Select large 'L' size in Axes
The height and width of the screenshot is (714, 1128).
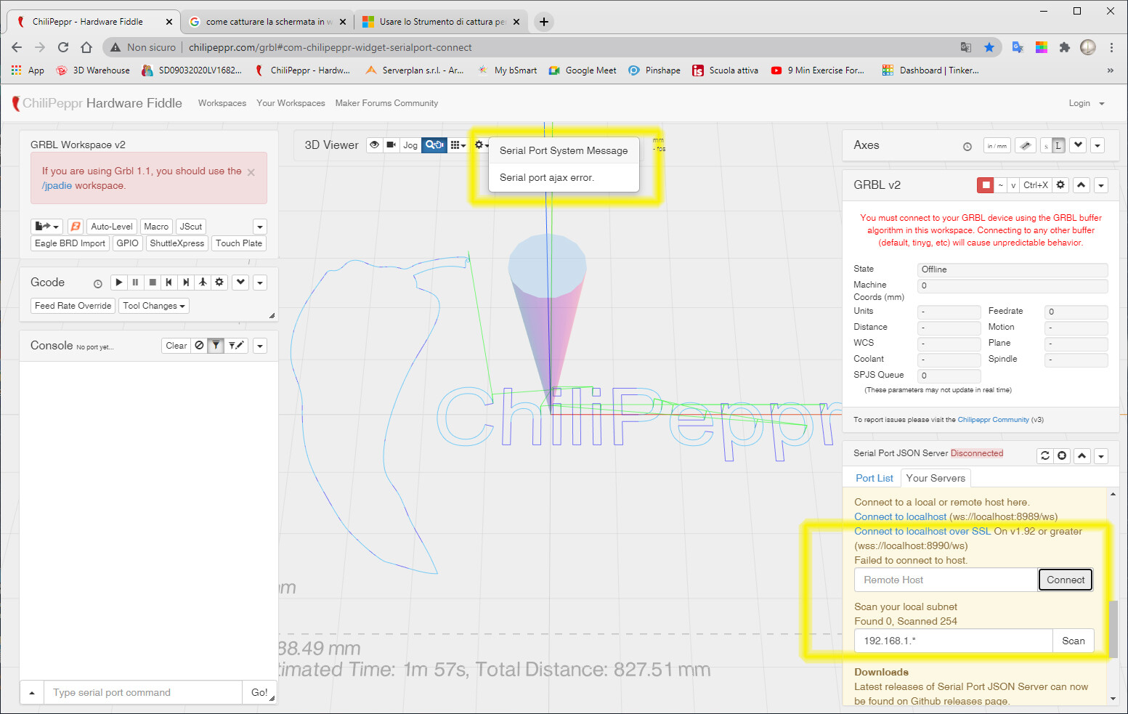1058,145
